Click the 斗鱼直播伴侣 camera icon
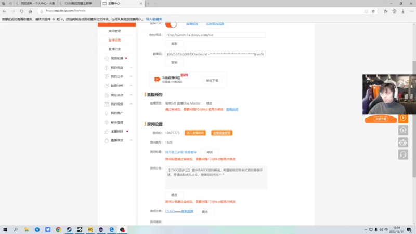The image size is (416, 234). coord(157,80)
